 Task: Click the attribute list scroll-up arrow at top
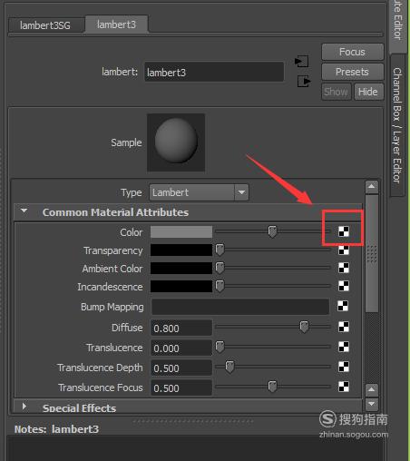[x=372, y=187]
